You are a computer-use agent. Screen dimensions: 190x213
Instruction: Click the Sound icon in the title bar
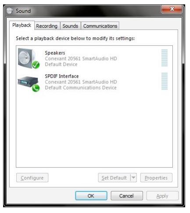click(10, 11)
